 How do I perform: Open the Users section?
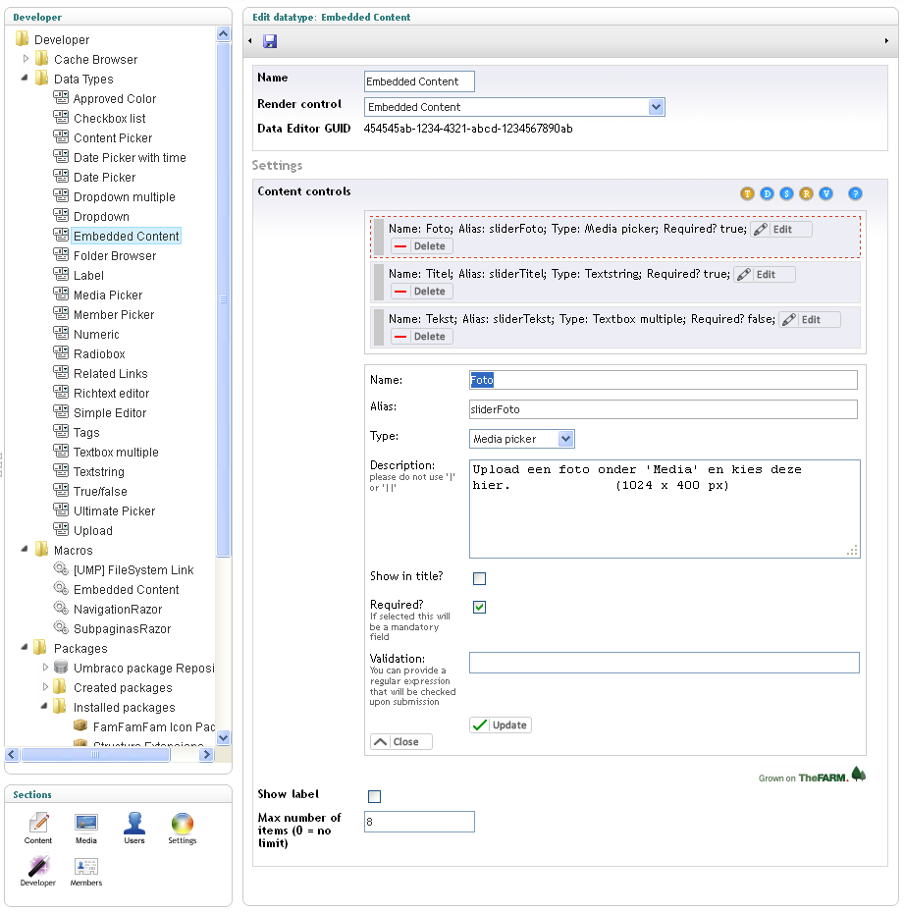(134, 828)
